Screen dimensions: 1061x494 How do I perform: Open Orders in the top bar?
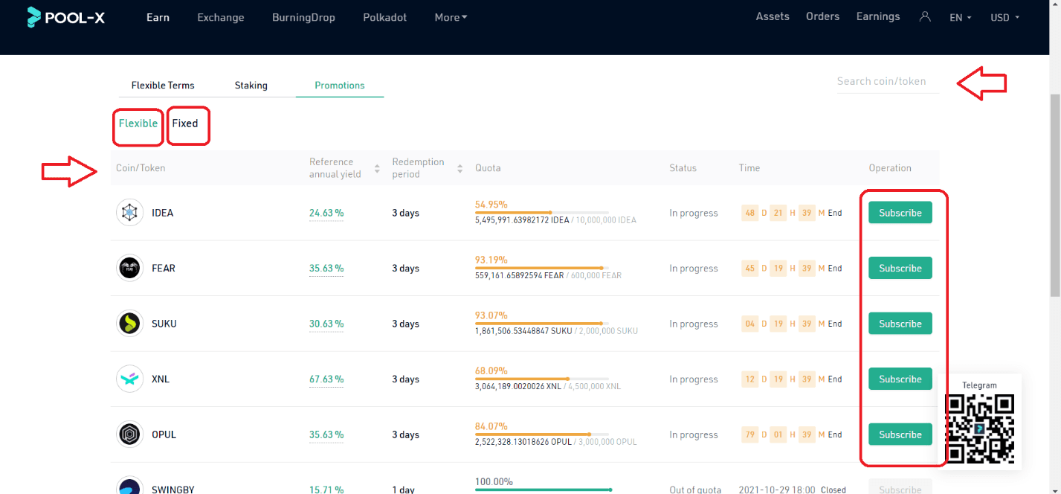coord(822,16)
